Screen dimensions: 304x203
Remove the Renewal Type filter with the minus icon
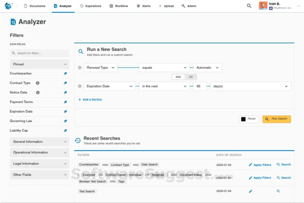click(80, 67)
